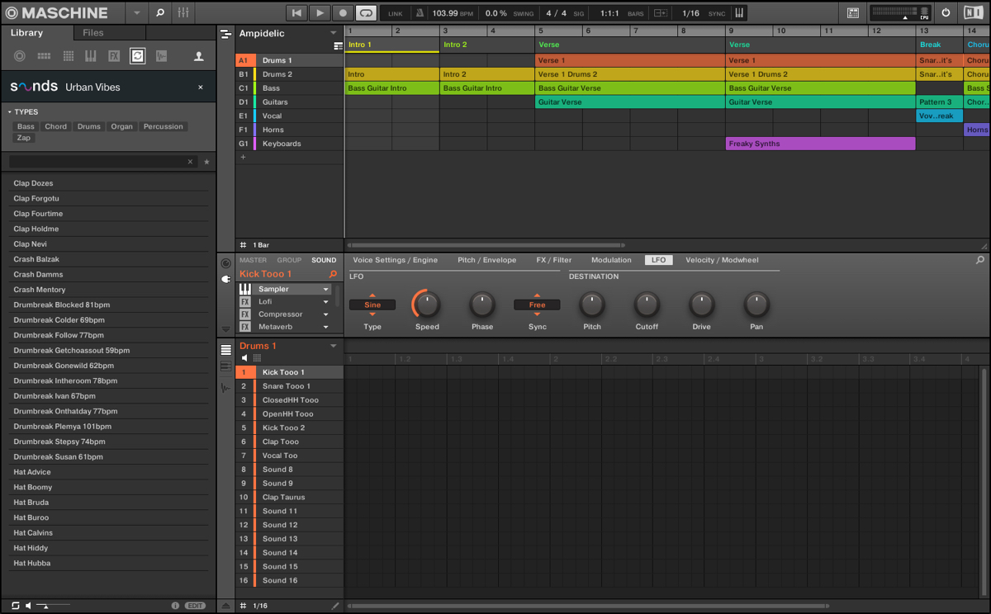Screen dimensions: 991x614
Task: Restart playback with the skip-to-start button
Action: click(296, 13)
